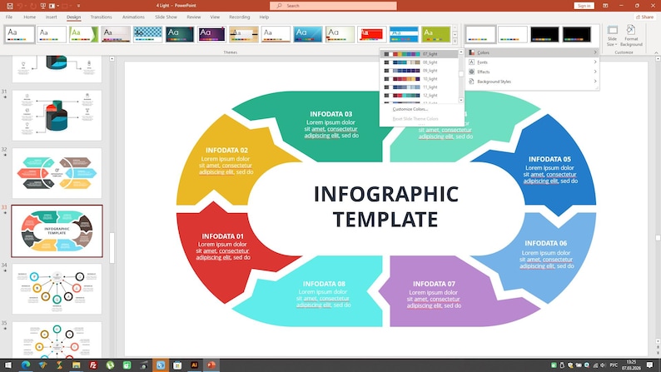
Task: Click color list scroll down arrow
Action: [x=460, y=100]
